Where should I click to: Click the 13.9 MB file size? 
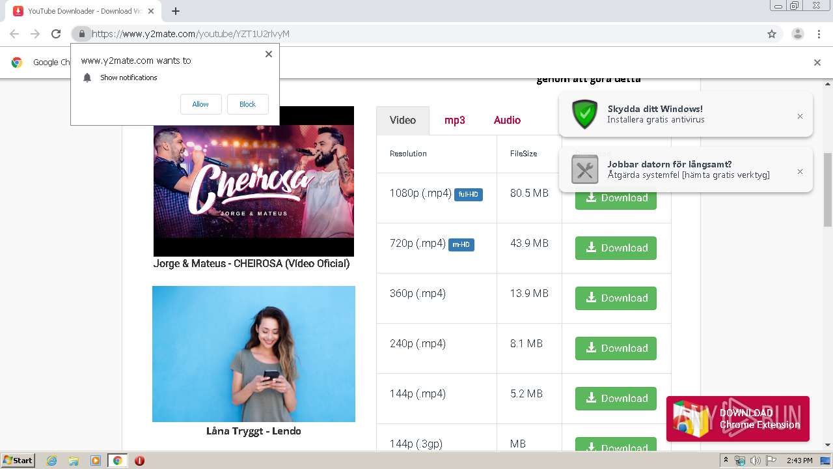(x=529, y=294)
